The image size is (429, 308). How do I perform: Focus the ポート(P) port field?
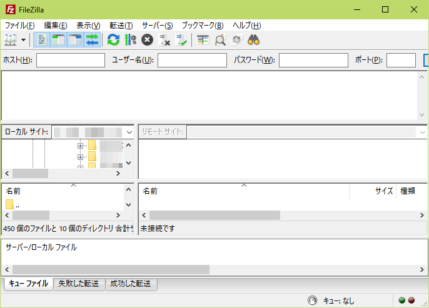pos(401,60)
